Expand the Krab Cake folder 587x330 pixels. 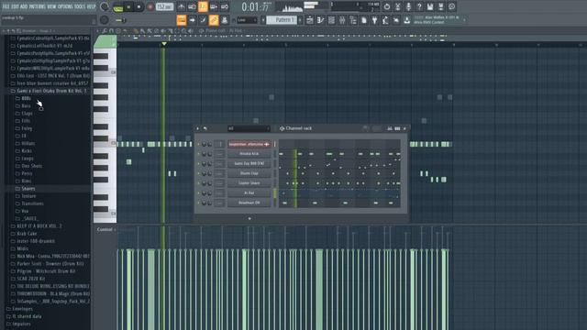point(24,234)
